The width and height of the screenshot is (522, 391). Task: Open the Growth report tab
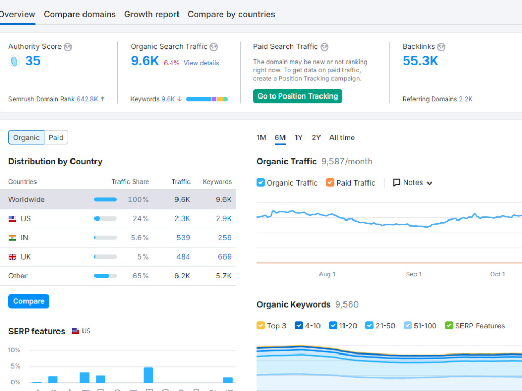pos(152,14)
